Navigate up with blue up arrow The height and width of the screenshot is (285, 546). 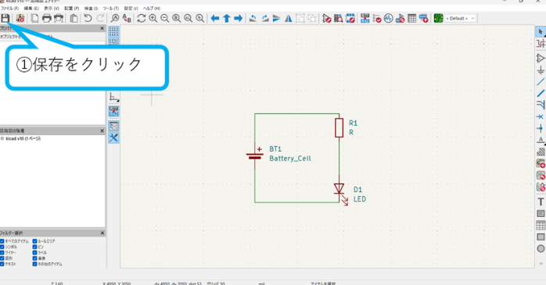(x=227, y=18)
